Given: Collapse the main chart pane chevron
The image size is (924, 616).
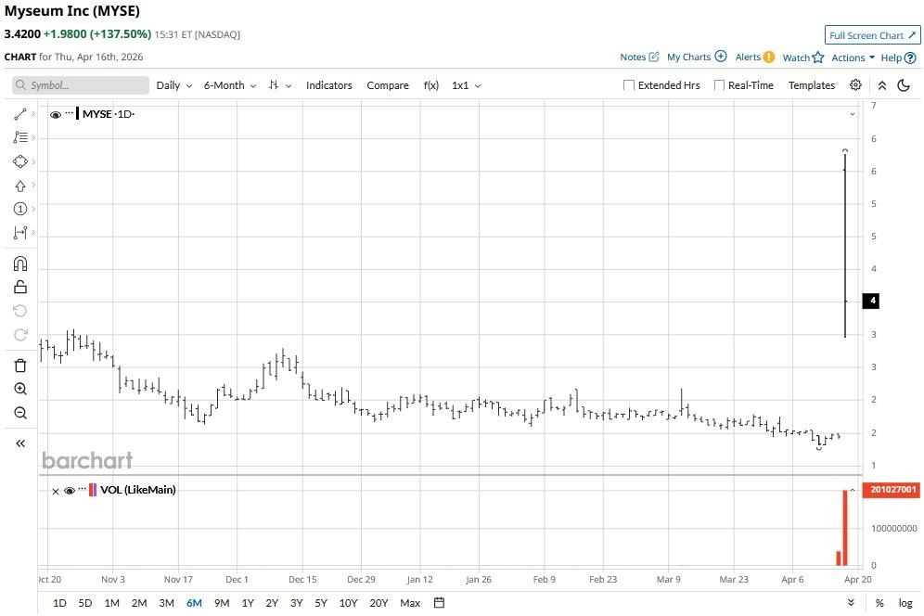Looking at the screenshot, I should click(x=853, y=114).
